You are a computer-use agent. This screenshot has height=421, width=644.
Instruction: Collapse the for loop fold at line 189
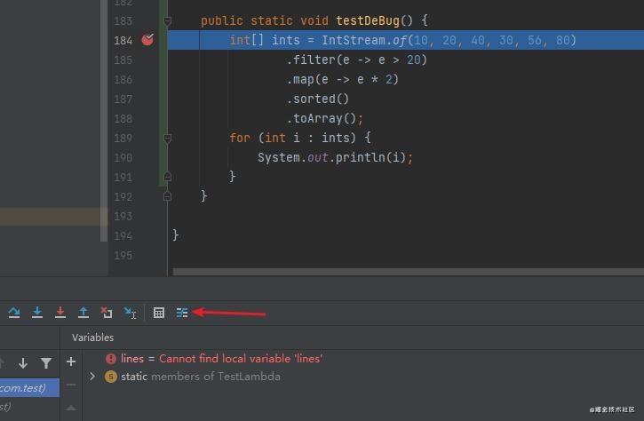(167, 138)
